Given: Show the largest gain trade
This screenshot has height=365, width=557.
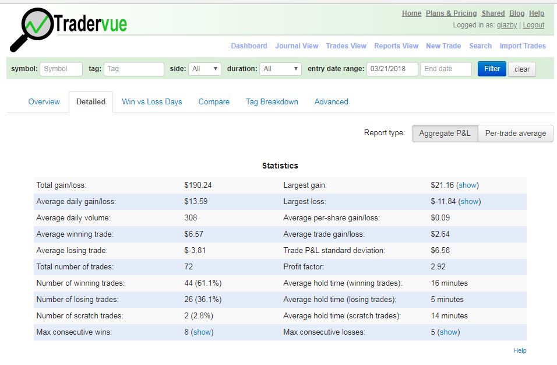Looking at the screenshot, I should [x=467, y=185].
